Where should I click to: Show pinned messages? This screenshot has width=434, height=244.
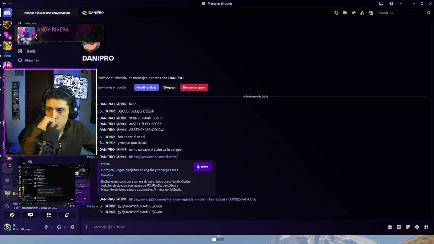click(x=354, y=13)
